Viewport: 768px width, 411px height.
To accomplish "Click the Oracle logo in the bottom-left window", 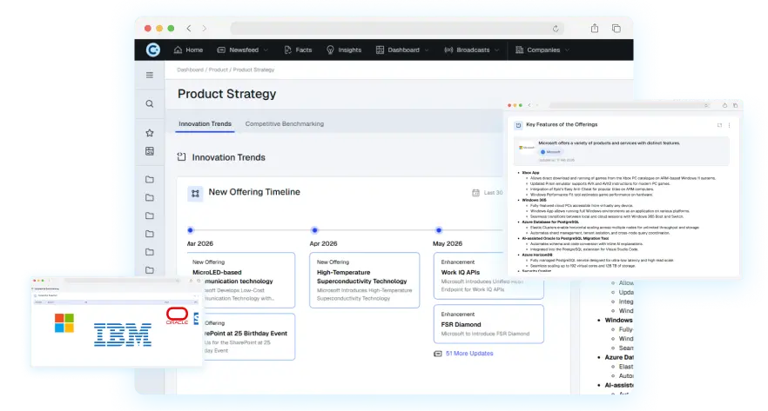I will tap(177, 315).
